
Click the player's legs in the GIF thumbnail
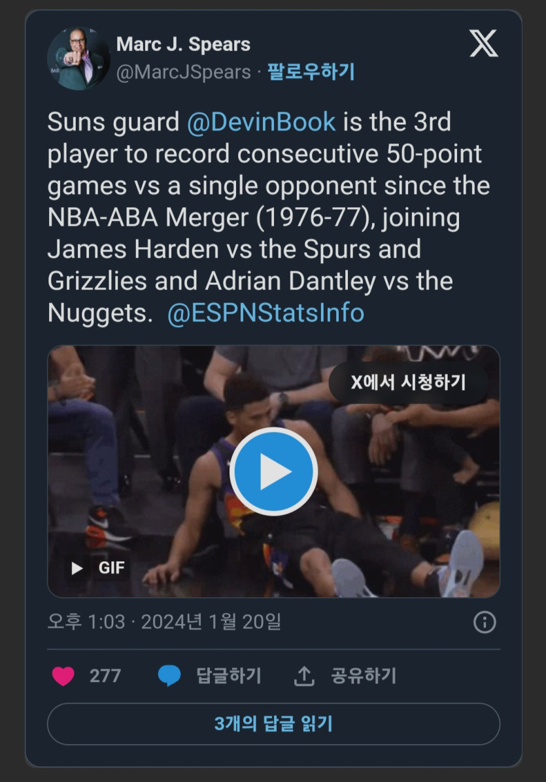point(366,555)
